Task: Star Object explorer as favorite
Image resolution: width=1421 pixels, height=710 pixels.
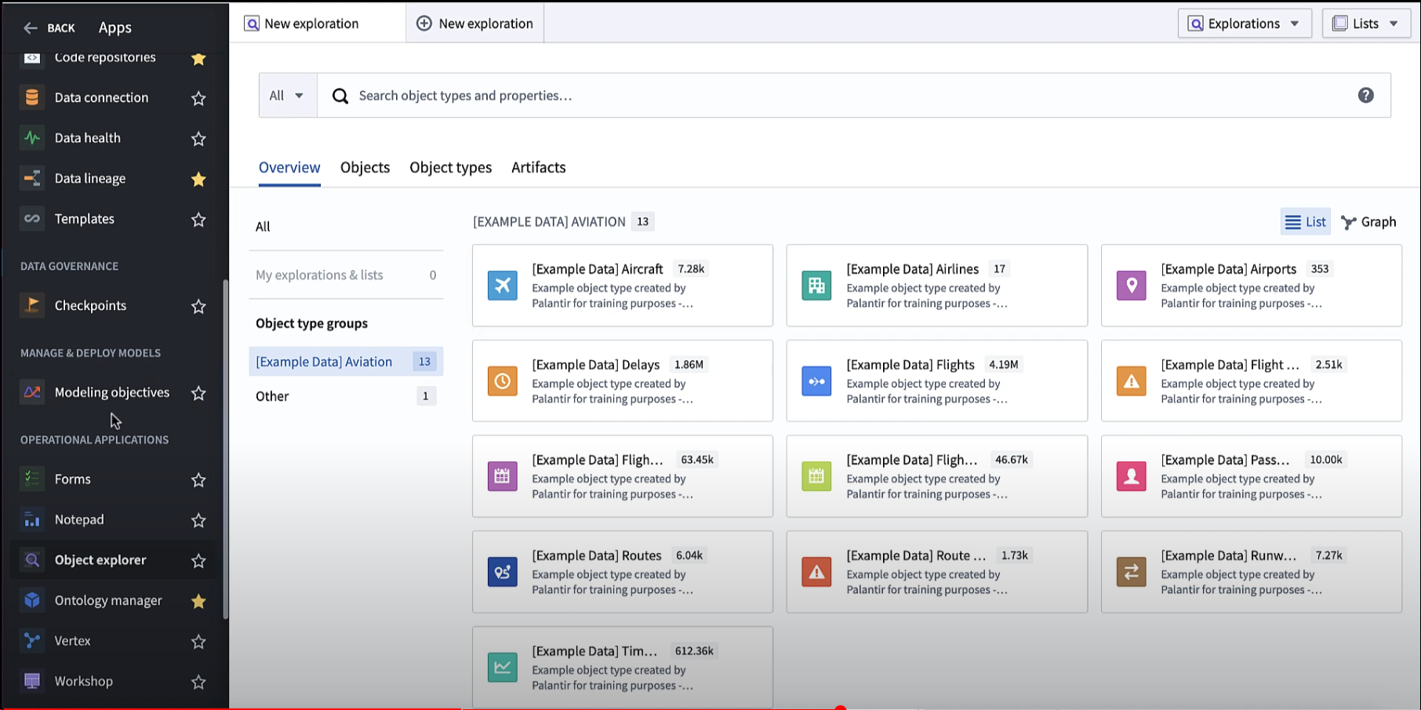Action: tap(198, 560)
